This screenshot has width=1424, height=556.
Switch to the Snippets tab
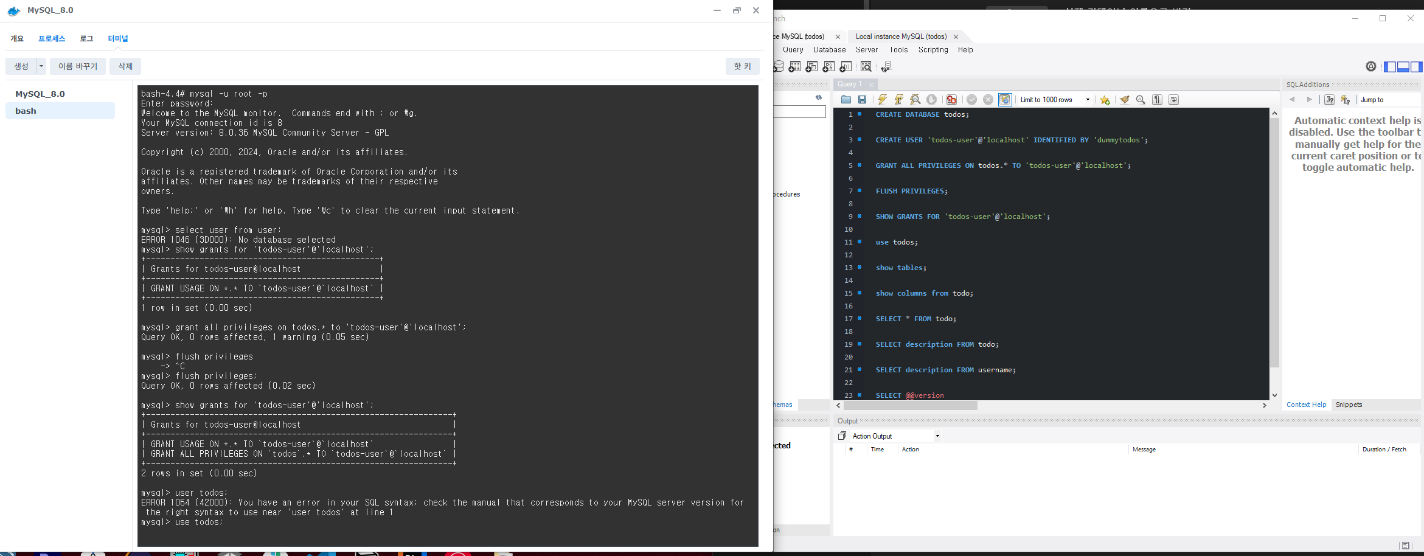pos(1349,405)
